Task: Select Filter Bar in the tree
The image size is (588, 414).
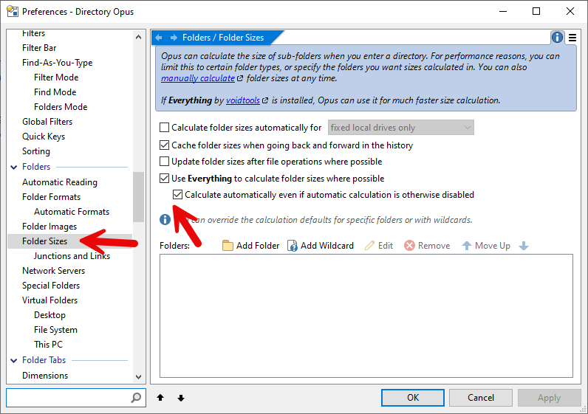Action: 39,48
